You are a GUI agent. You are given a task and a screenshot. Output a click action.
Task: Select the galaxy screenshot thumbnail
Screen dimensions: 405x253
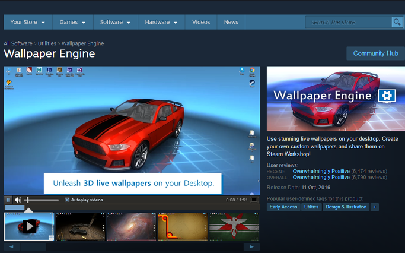[x=132, y=226]
